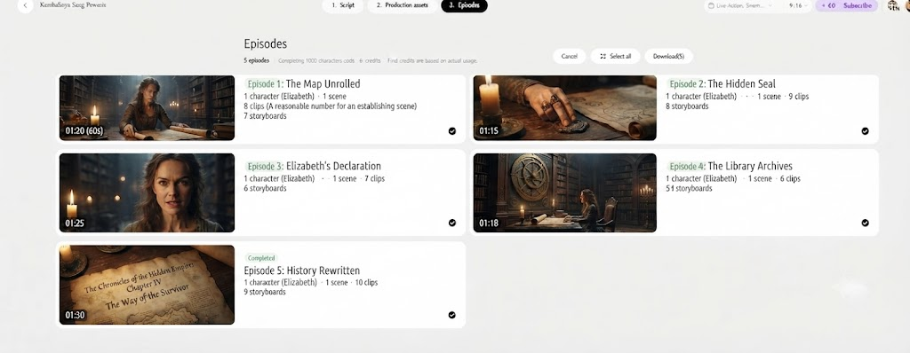Image resolution: width=910 pixels, height=353 pixels.
Task: Click the Download(5) button
Action: [668, 56]
